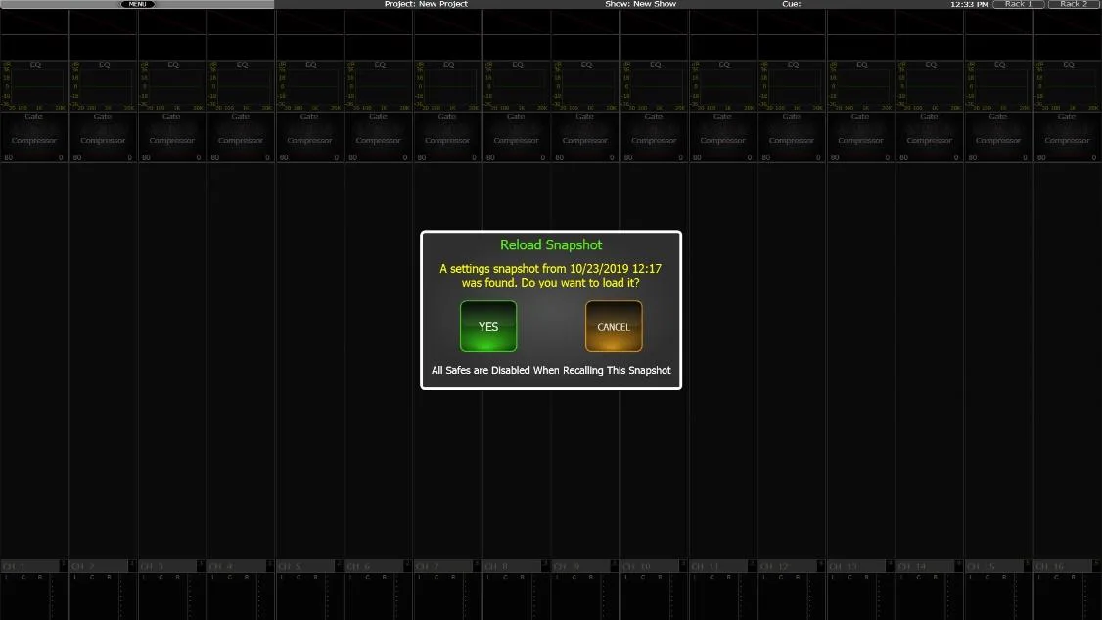
Task: Select the CH 2 channel name label
Action: (x=99, y=566)
